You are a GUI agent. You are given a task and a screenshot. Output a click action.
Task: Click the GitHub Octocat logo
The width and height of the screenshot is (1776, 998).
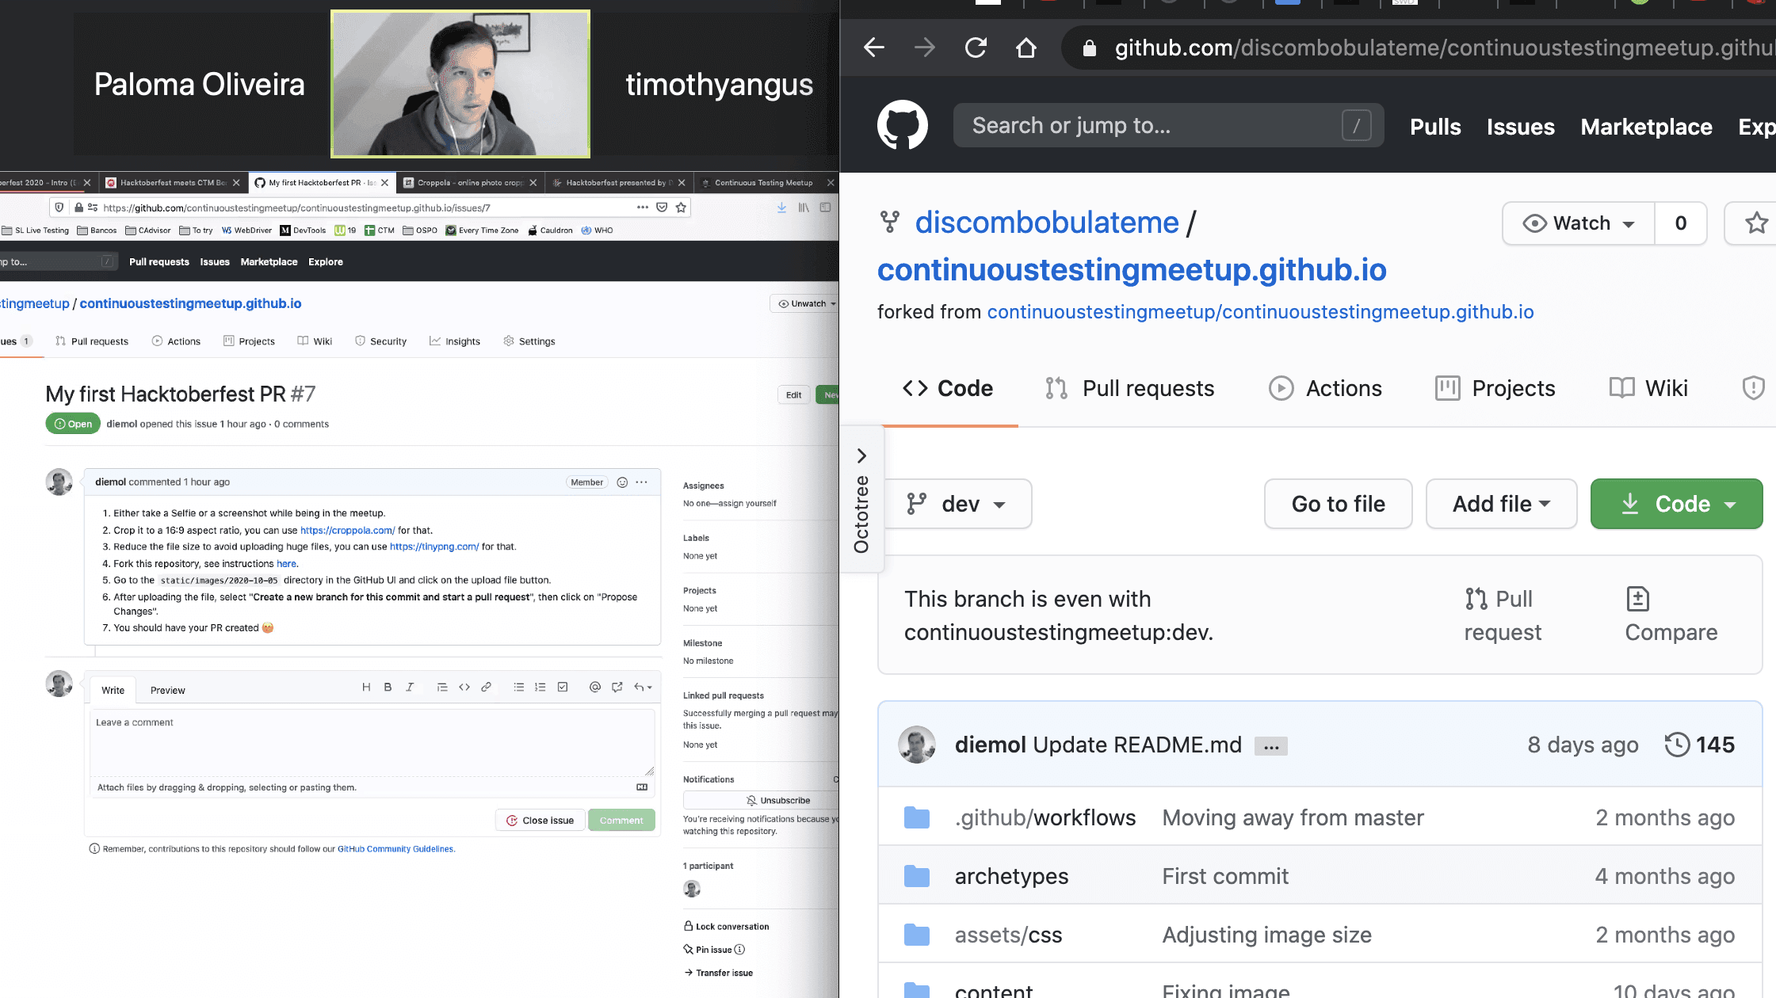point(902,125)
